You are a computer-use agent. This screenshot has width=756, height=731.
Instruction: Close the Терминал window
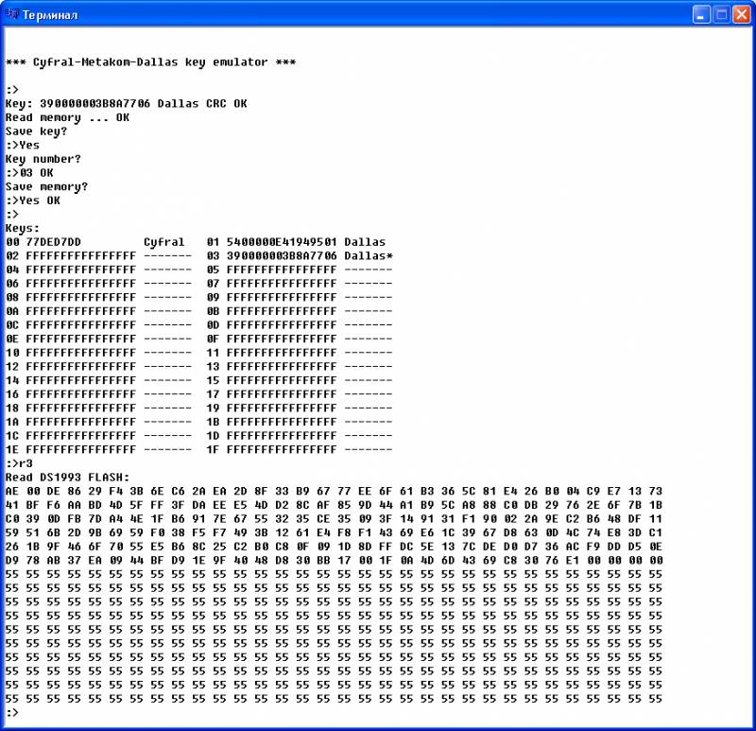pos(741,15)
